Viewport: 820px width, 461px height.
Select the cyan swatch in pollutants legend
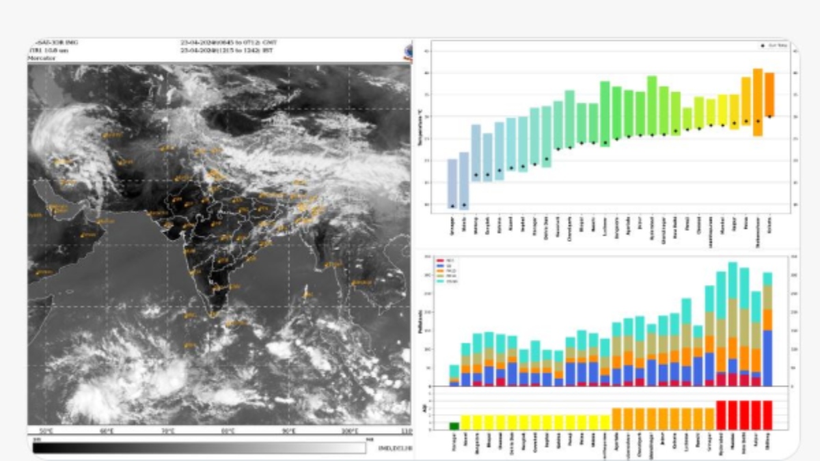tap(440, 281)
